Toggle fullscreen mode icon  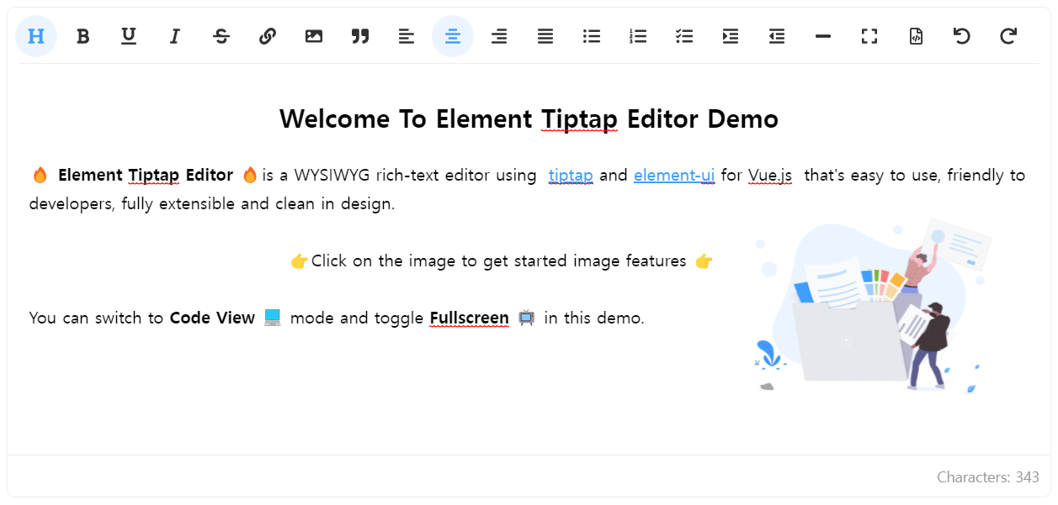click(x=869, y=36)
